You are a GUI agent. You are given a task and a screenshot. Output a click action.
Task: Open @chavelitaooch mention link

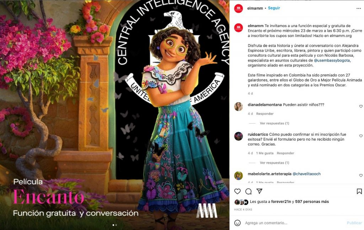306,174
